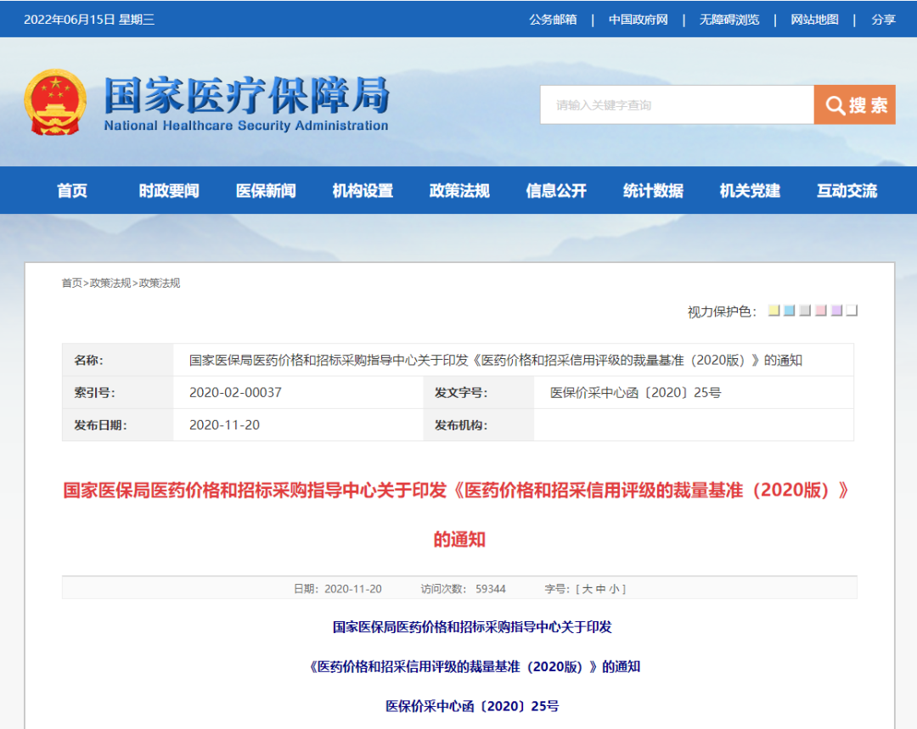This screenshot has width=917, height=729.
Task: Set font size to 大 (large)
Action: 588,589
